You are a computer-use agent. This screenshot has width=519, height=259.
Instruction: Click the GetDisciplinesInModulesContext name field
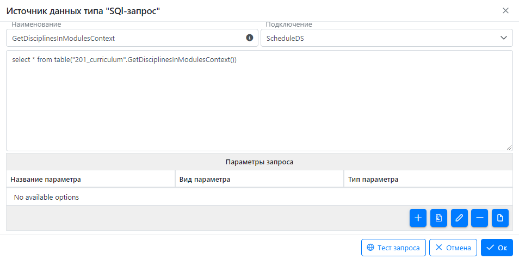pos(132,38)
